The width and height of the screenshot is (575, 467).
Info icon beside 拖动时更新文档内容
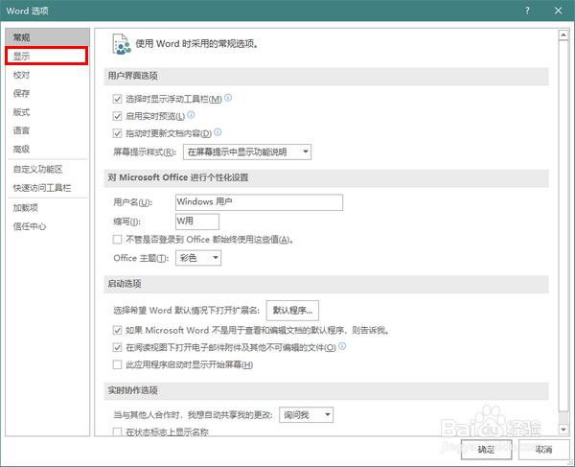point(218,131)
